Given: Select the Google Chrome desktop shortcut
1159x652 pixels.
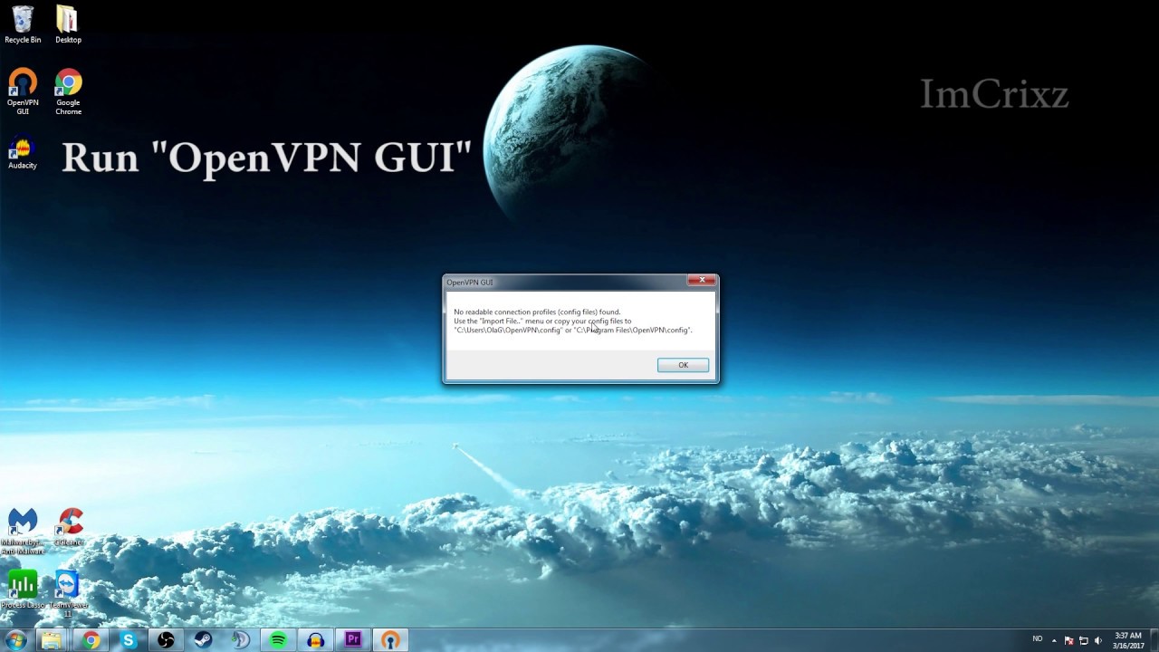Looking at the screenshot, I should 68,92.
